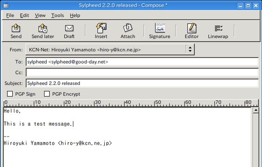Click the Insert file icon
Screen dimensions: 262x167
click(101, 28)
